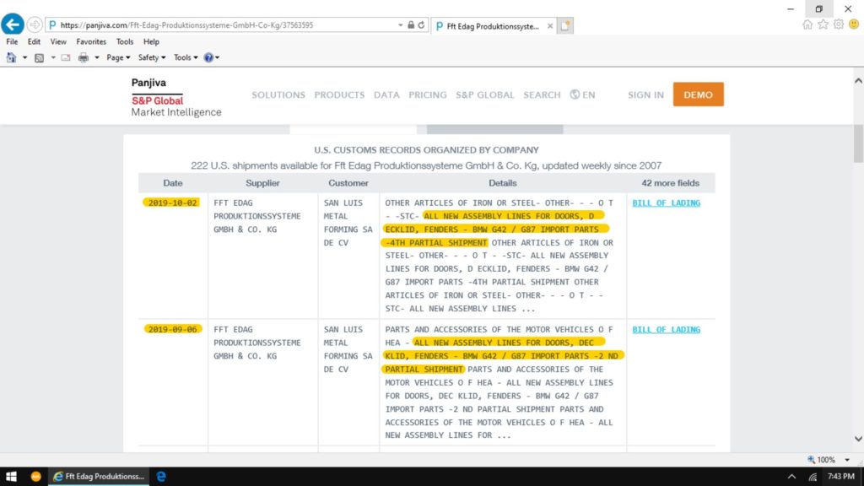The height and width of the screenshot is (486, 864).
Task: Click the Customer column header
Action: click(x=348, y=183)
